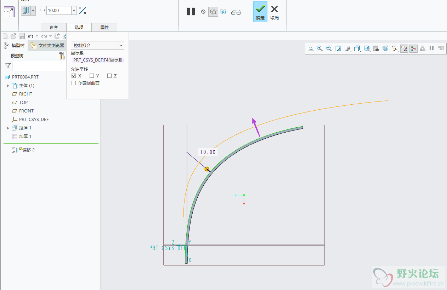Select the TOP datum plane
The image size is (447, 290).
click(23, 103)
